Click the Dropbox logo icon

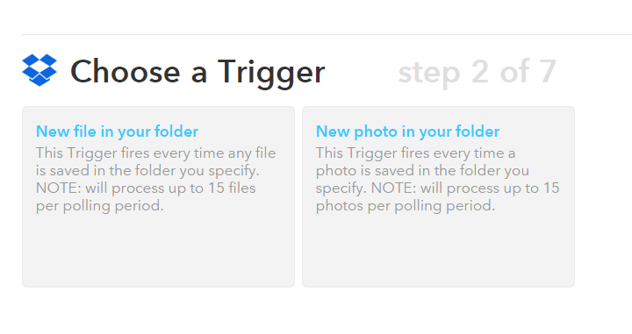tap(39, 70)
